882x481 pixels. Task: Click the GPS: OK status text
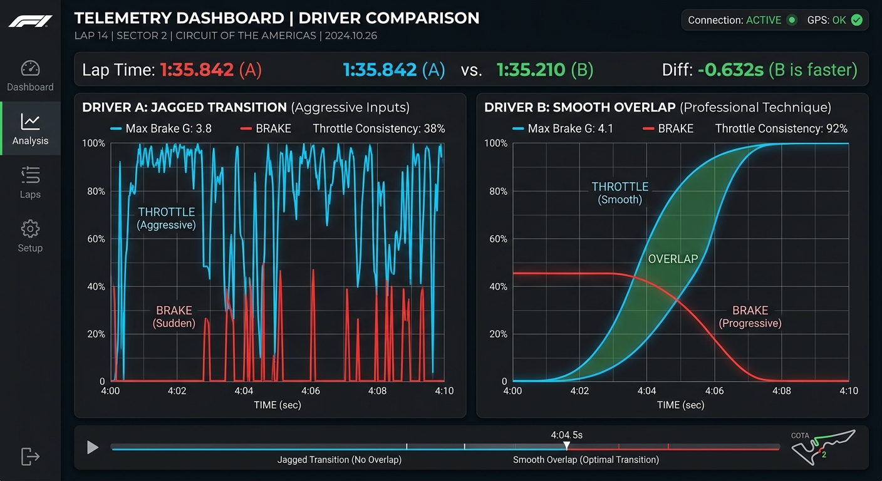[826, 20]
